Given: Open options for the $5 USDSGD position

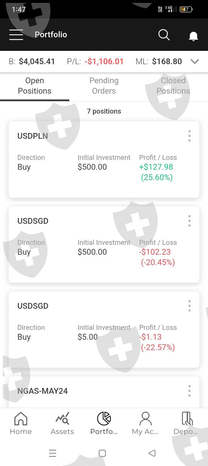Looking at the screenshot, I should 190,306.
